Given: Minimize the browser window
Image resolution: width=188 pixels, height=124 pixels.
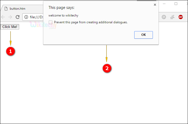Looking at the screenshot, I should click(164, 4).
